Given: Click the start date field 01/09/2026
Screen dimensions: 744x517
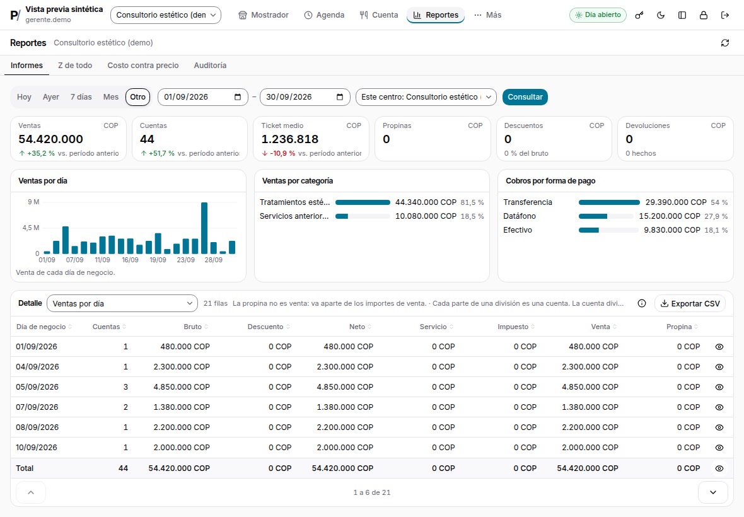Looking at the screenshot, I should pyautogui.click(x=202, y=96).
